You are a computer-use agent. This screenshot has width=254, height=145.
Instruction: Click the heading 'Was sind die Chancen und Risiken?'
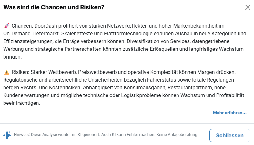pyautogui.click(x=54, y=7)
